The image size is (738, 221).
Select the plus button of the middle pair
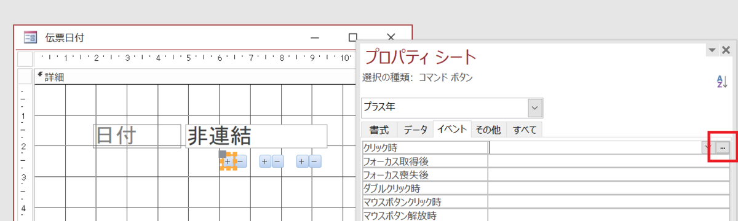click(x=265, y=161)
